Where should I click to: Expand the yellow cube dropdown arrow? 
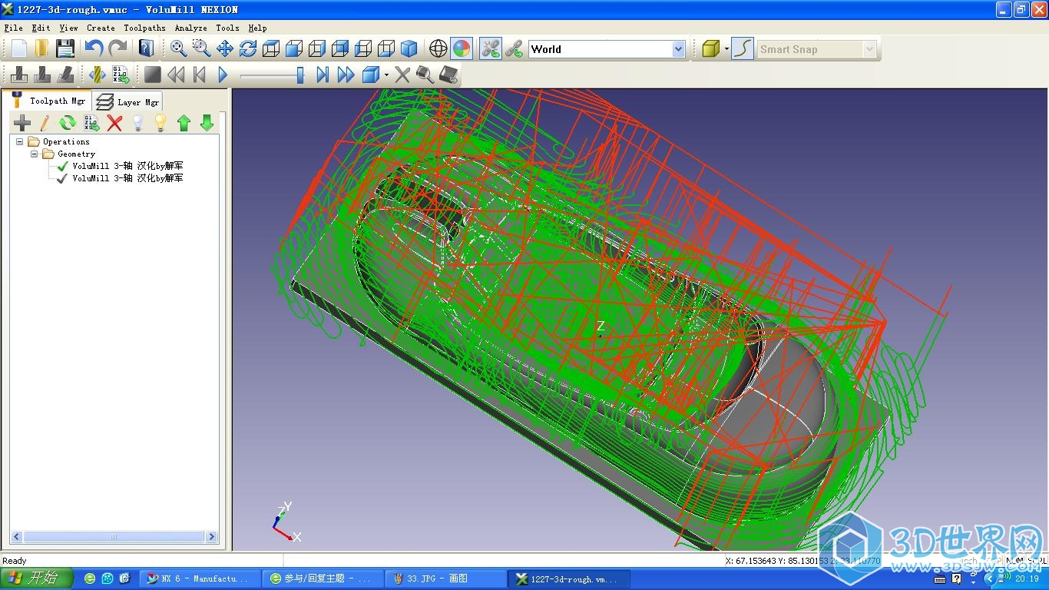coord(726,49)
